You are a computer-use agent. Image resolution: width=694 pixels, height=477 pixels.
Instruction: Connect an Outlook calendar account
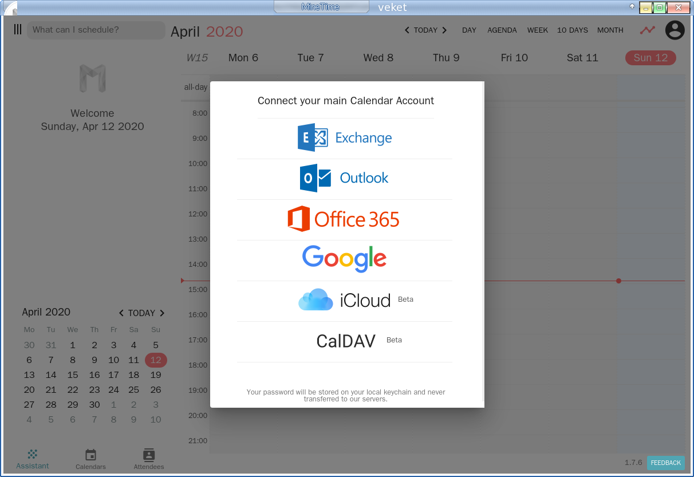(345, 179)
